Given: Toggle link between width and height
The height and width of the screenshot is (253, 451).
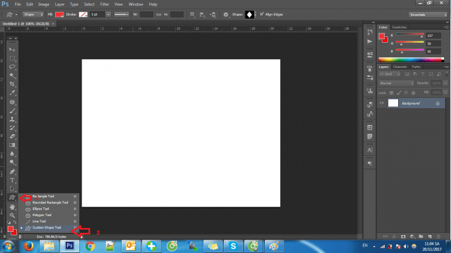Looking at the screenshot, I should pyautogui.click(x=159, y=13).
